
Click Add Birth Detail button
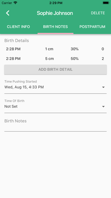click(x=55, y=69)
